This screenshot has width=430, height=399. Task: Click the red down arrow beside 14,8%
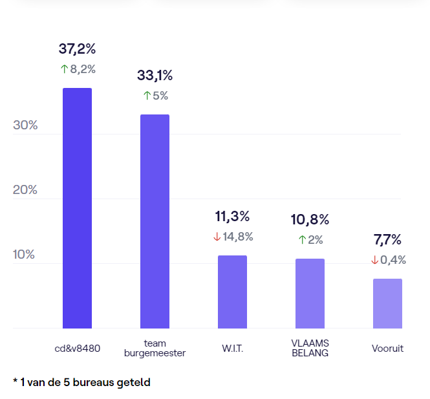pos(217,237)
